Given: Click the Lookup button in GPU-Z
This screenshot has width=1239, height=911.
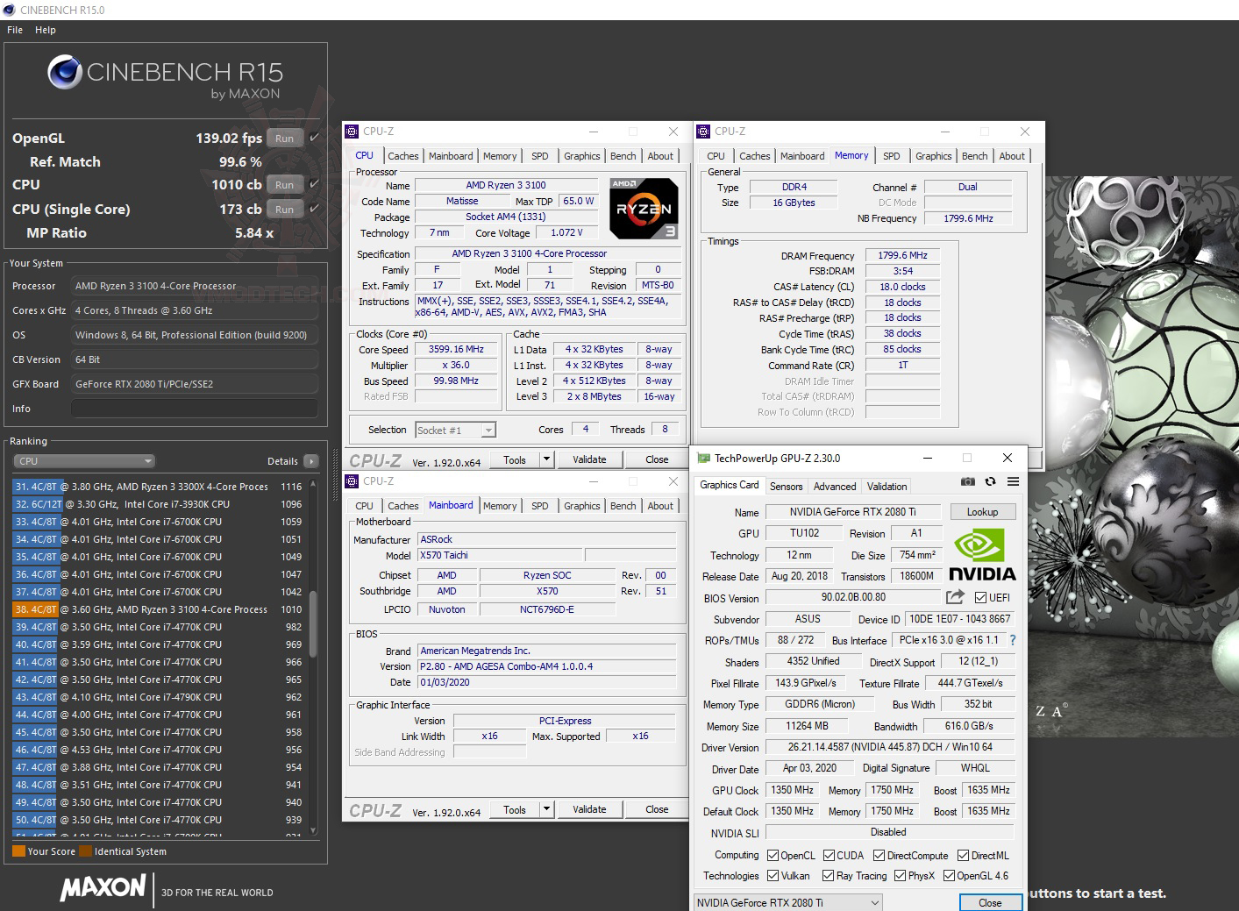Looking at the screenshot, I should click(x=982, y=512).
